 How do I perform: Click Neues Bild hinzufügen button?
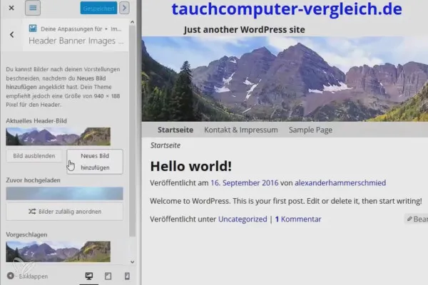click(95, 162)
